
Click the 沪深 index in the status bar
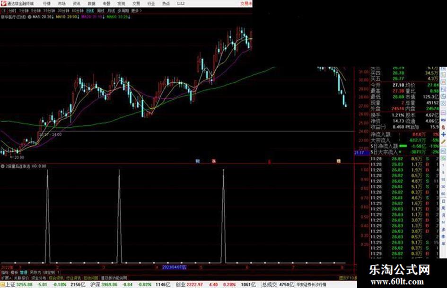click(x=96, y=284)
